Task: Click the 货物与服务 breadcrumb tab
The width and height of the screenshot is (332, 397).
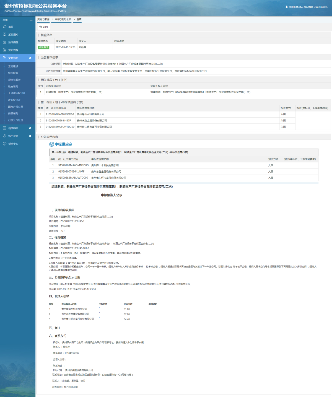Action: pyautogui.click(x=43, y=19)
